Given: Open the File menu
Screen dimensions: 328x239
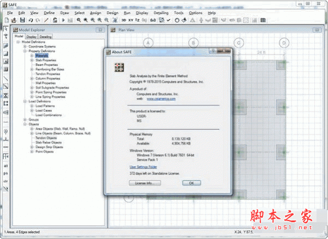Looking at the screenshot, I should [10, 13].
